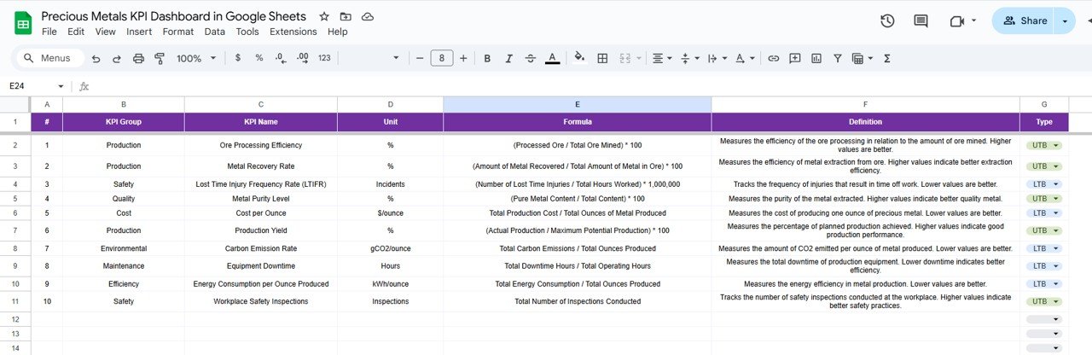Click the undo arrow

96,58
